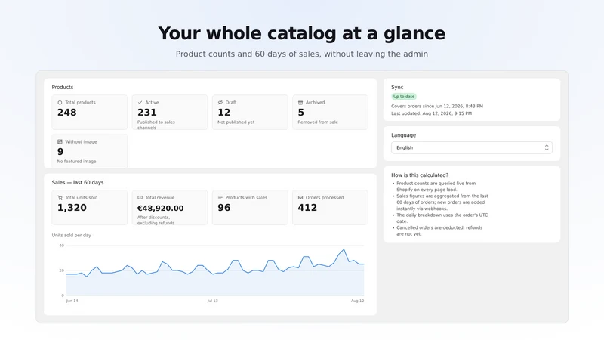This screenshot has width=604, height=340.
Task: Click the Up to date status badge
Action: tap(404, 97)
